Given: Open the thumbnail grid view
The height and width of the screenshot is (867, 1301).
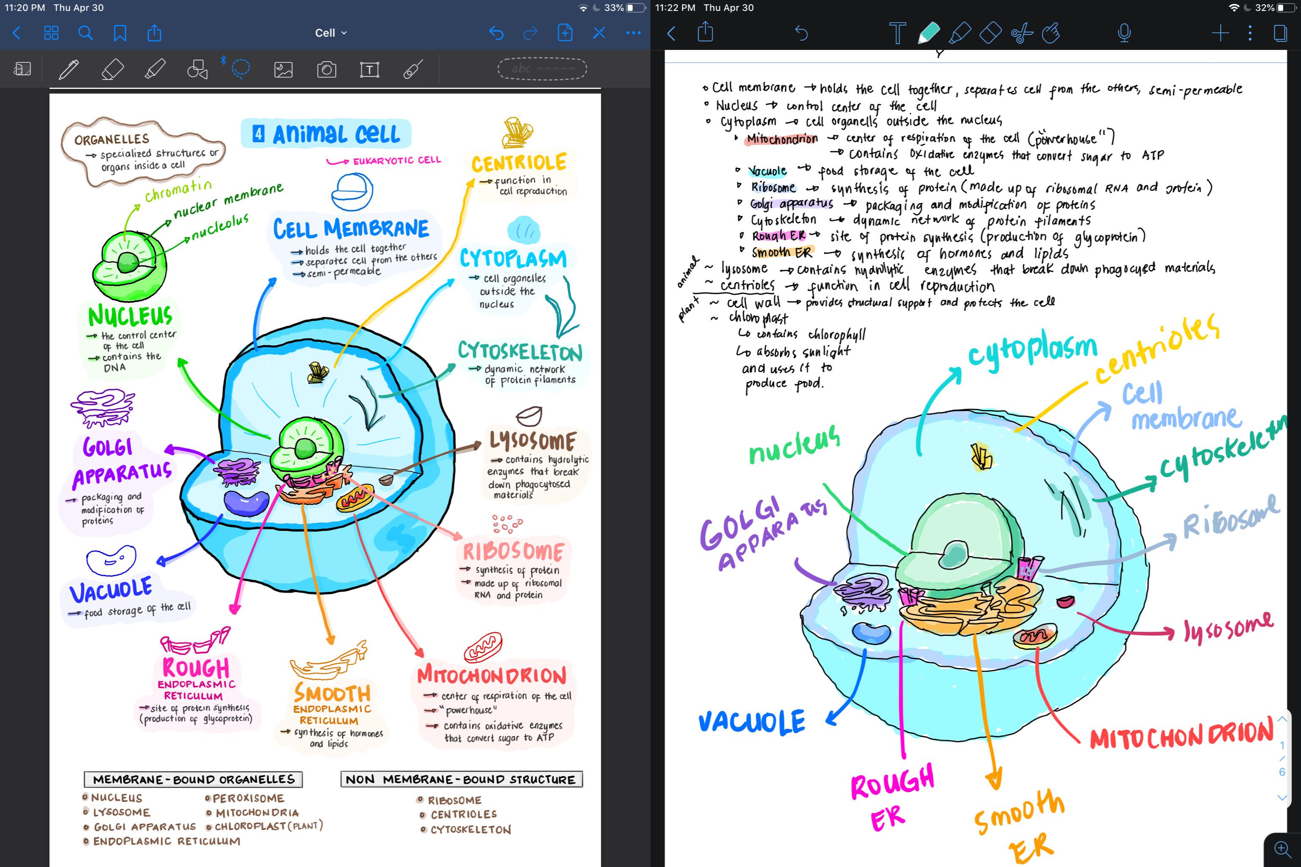Looking at the screenshot, I should pyautogui.click(x=51, y=33).
